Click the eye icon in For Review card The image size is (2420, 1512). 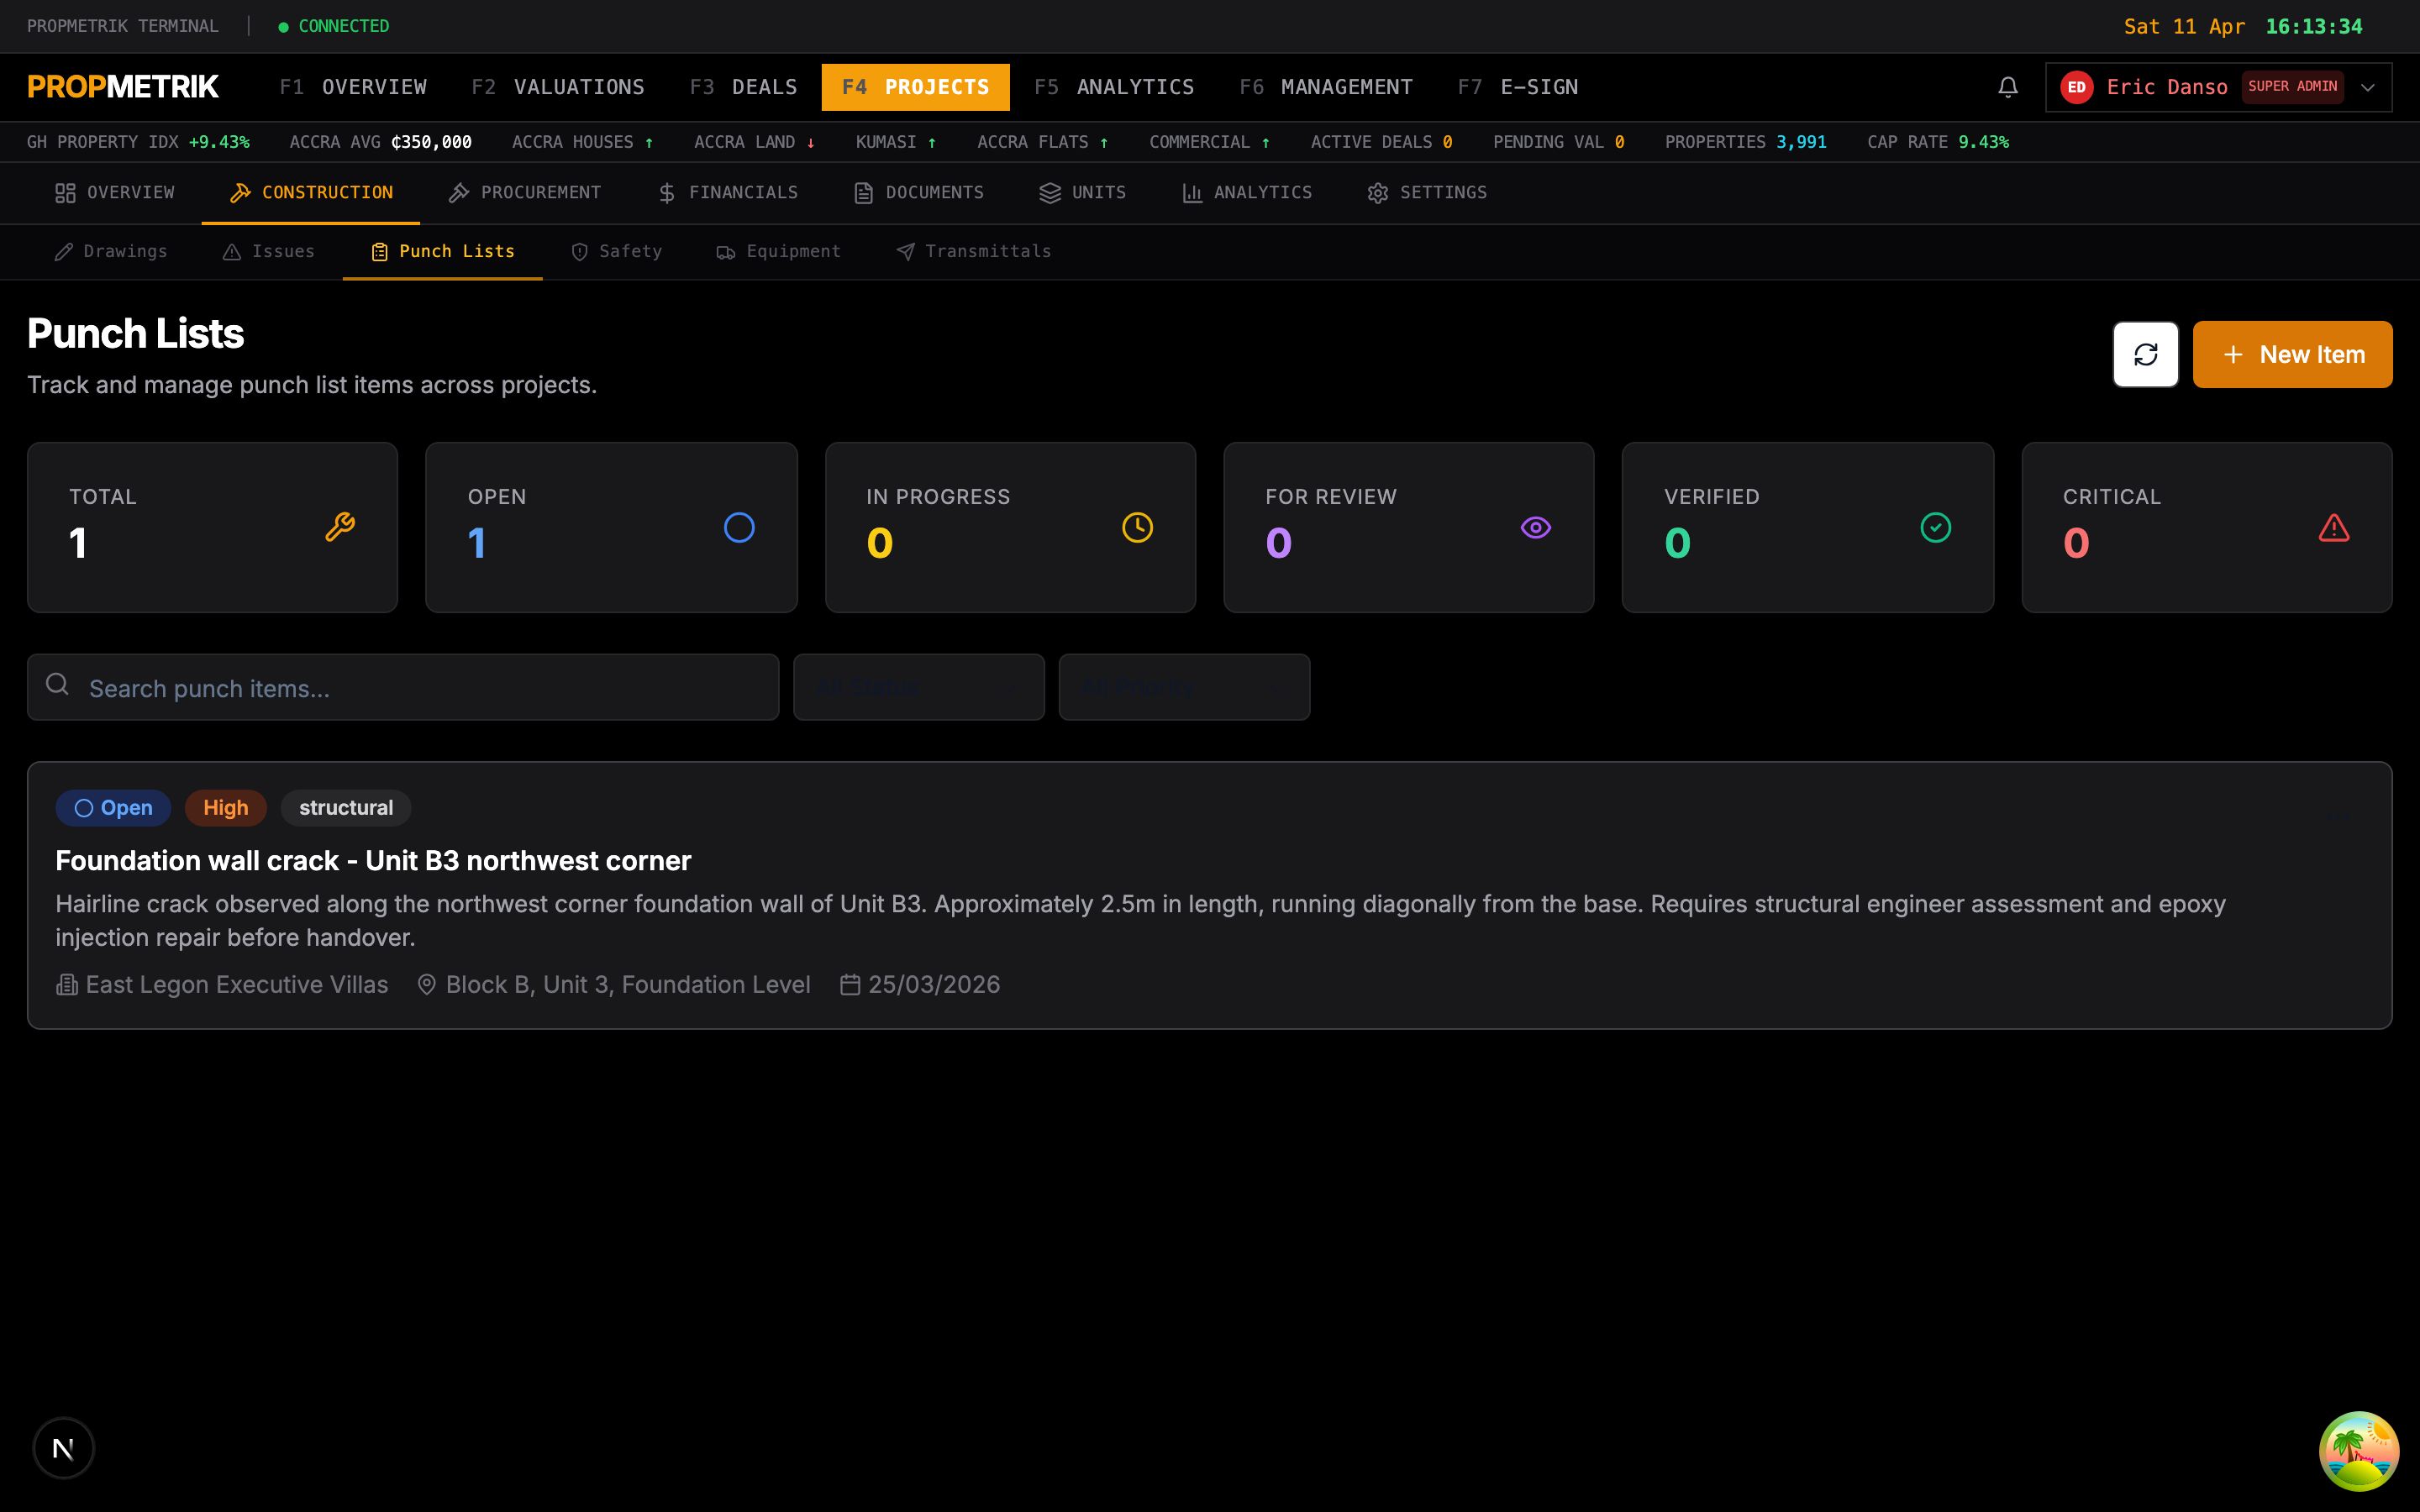pyautogui.click(x=1536, y=527)
